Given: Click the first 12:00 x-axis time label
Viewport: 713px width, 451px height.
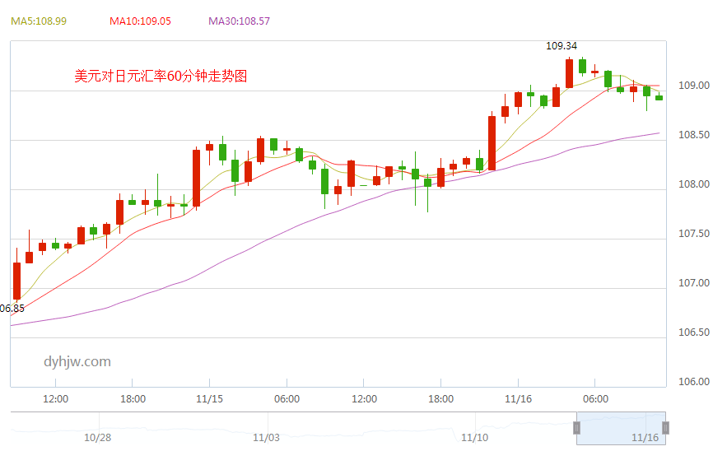Looking at the screenshot, I should point(55,399).
